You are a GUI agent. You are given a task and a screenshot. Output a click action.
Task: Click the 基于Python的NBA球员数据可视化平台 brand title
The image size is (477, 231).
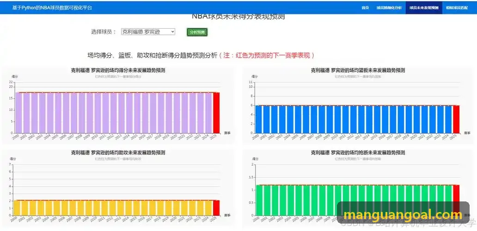click(52, 8)
